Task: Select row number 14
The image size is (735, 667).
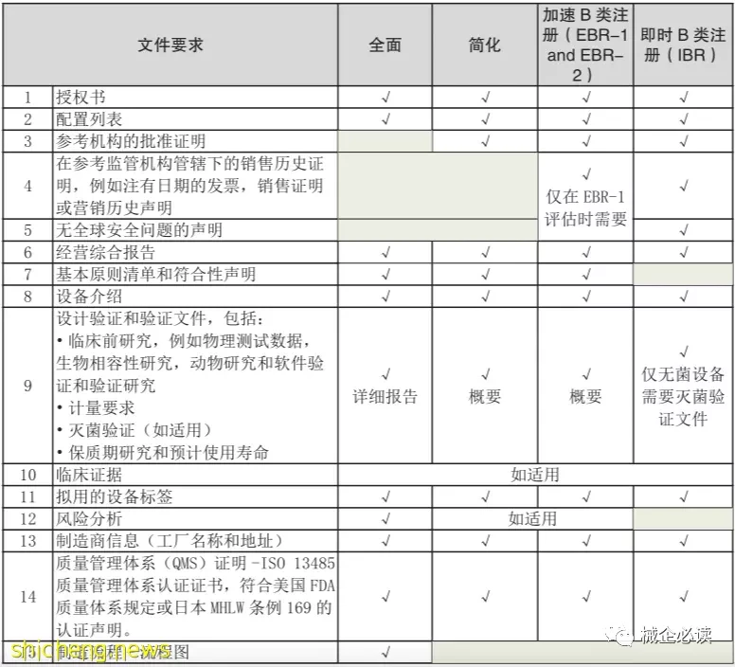Action: pos(27,597)
